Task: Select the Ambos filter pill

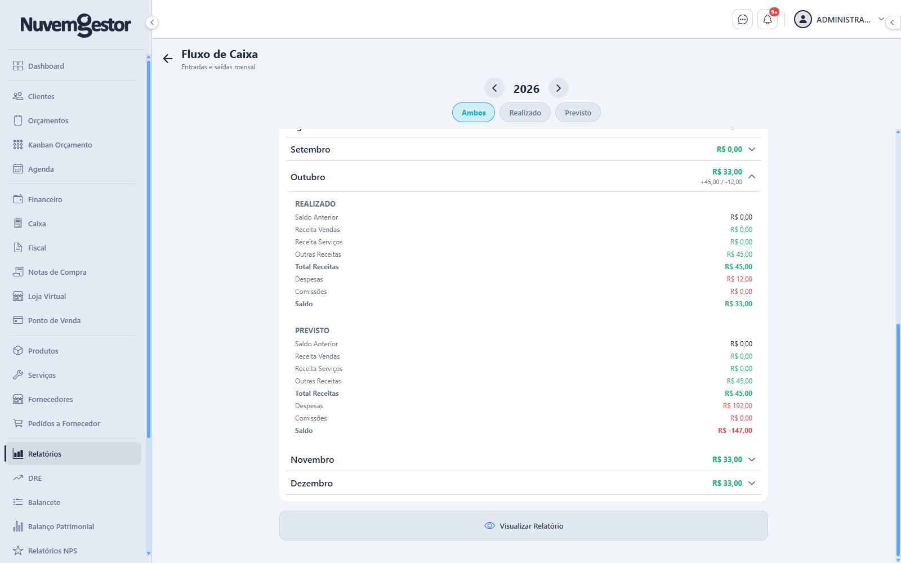Action: pyautogui.click(x=474, y=113)
